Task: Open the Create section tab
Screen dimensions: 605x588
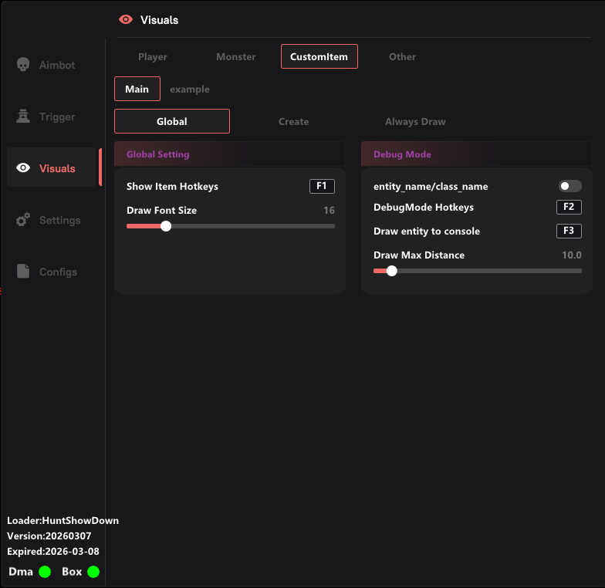Action: tap(293, 121)
